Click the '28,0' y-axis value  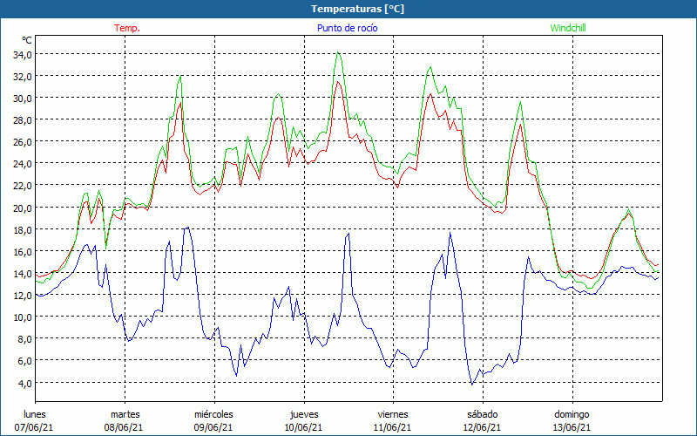click(x=23, y=120)
